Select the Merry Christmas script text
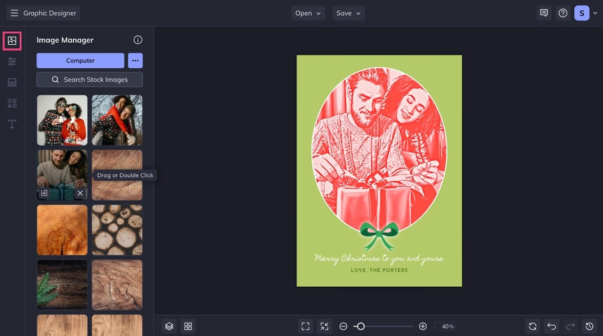This screenshot has height=336, width=603. tap(379, 259)
